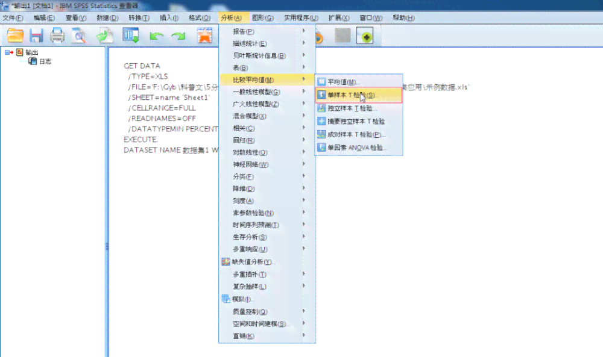The height and width of the screenshot is (357, 603).
Task: Open the 实用程序(U) menu
Action: click(x=301, y=17)
